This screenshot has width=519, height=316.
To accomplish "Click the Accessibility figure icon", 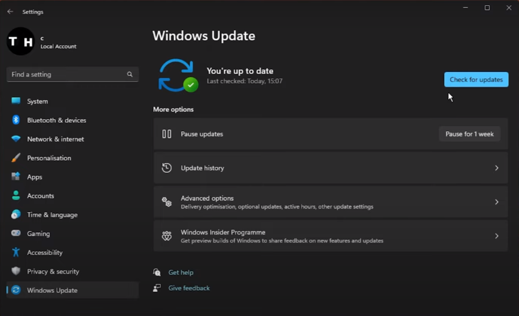I will (16, 252).
